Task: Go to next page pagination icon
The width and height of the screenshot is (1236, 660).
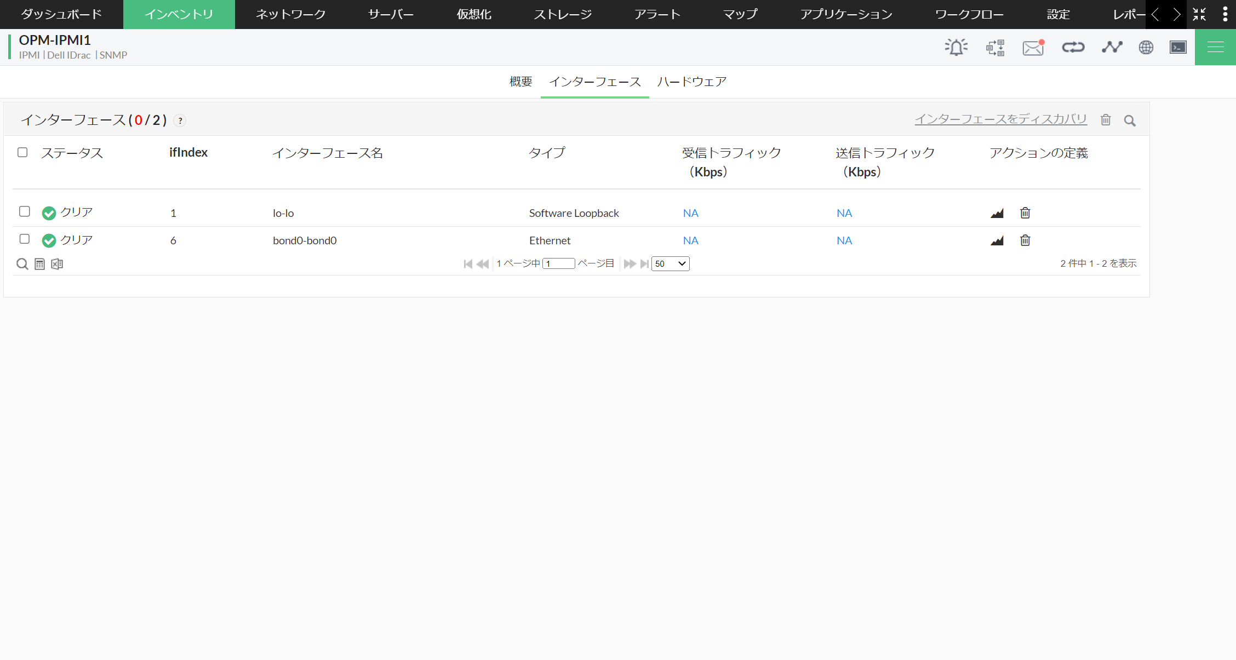Action: tap(630, 264)
